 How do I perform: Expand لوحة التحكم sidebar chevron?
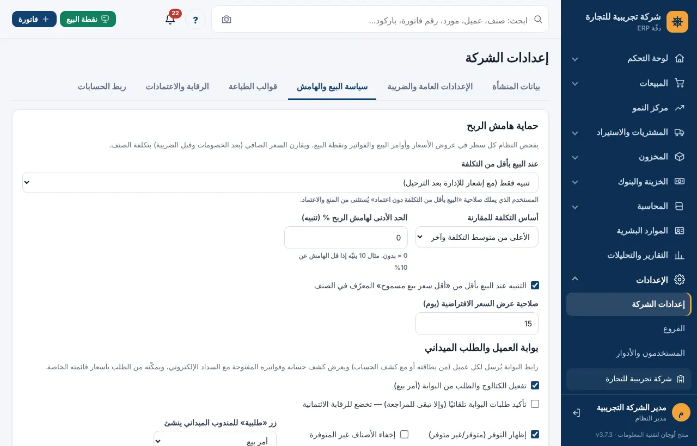click(x=575, y=59)
